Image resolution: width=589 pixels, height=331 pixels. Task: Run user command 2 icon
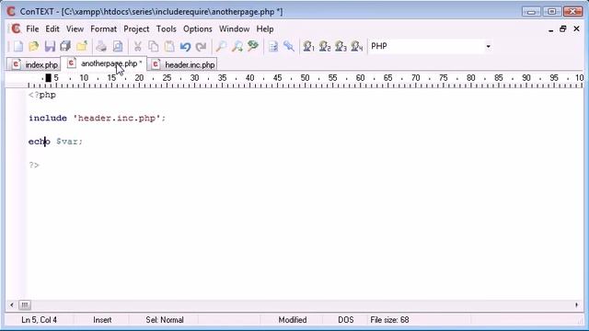tap(325, 46)
